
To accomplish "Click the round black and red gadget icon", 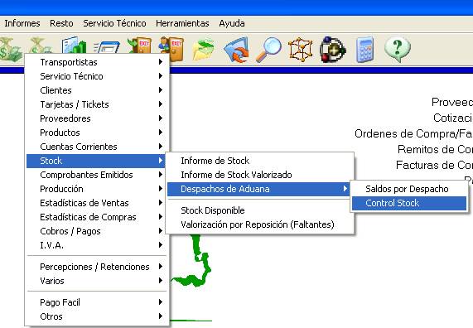I will [x=332, y=50].
